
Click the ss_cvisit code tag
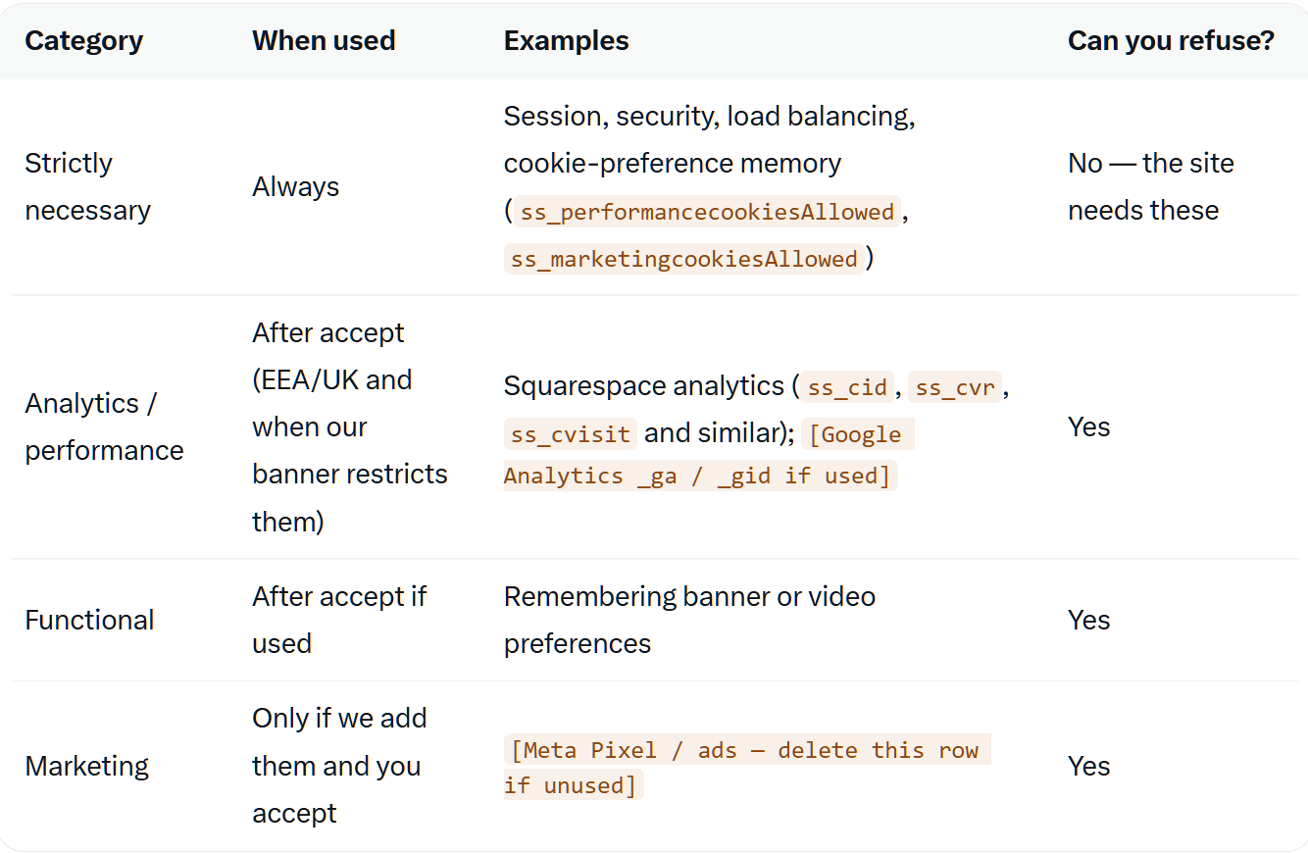point(571,433)
